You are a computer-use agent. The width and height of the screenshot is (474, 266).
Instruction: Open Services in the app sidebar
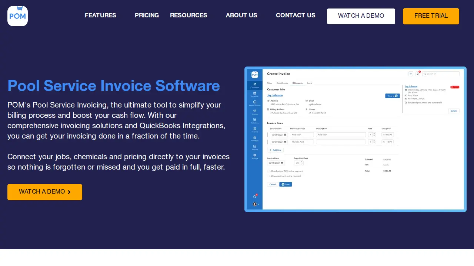(255, 112)
